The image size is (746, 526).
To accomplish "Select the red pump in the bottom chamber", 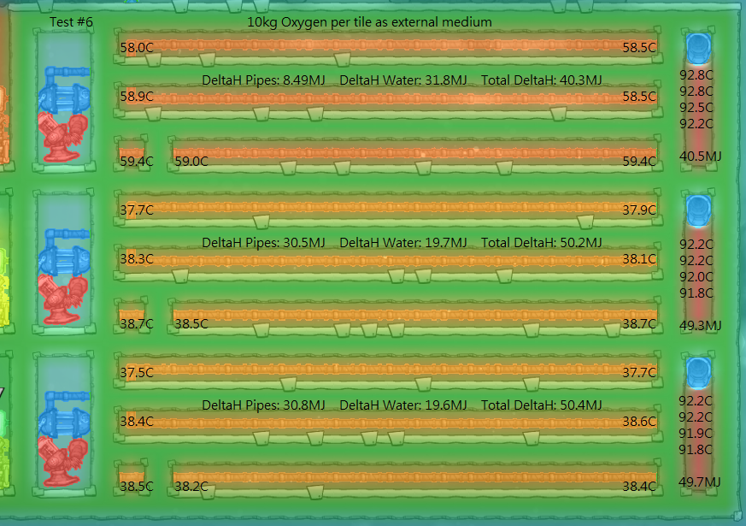I will [62, 461].
